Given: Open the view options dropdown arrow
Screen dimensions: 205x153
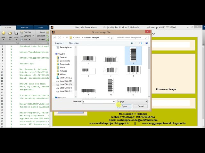Looking at the screenshot, I should pyautogui.click(x=135, y=43).
